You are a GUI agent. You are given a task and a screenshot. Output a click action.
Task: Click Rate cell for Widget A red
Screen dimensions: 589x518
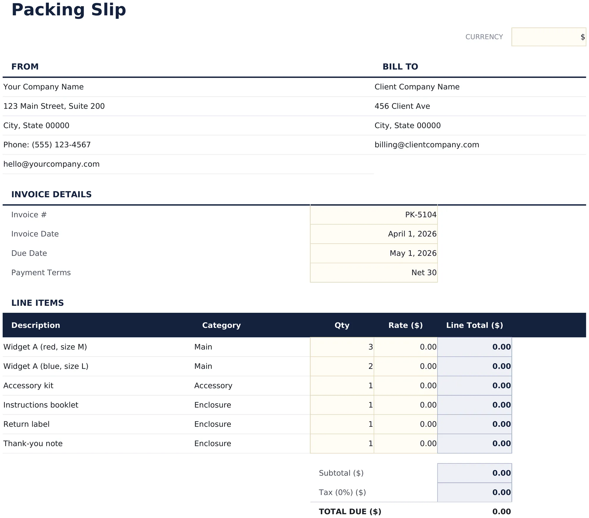406,347
